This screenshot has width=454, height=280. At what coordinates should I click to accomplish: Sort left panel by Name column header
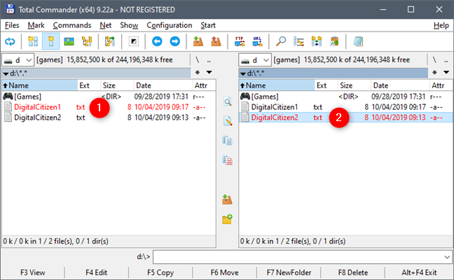(x=40, y=85)
